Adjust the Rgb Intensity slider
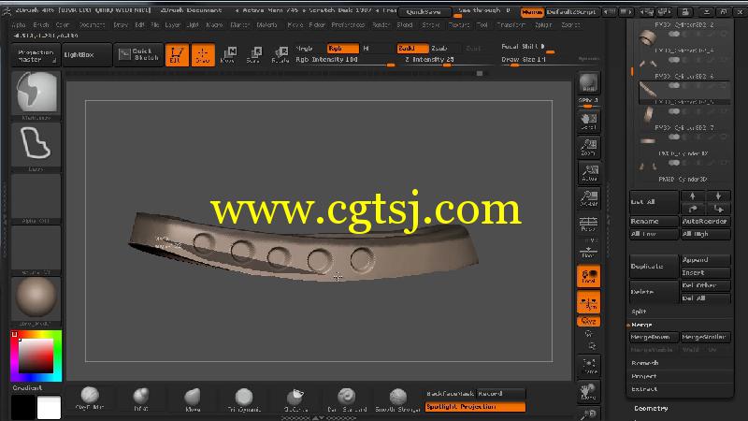This screenshot has height=421, width=748. pos(344,60)
